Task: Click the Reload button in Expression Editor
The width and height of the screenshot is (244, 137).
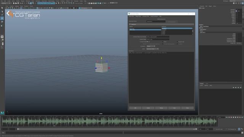Action: pos(161,108)
